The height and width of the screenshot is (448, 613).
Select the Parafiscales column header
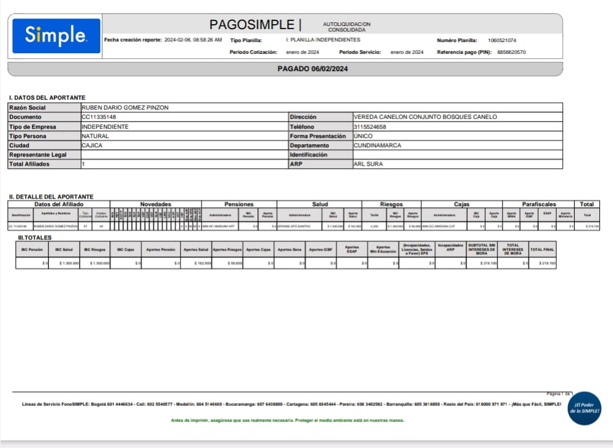538,204
